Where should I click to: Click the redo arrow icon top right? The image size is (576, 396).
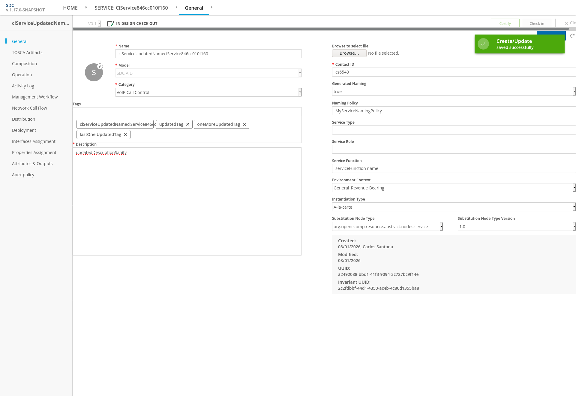coord(572,36)
